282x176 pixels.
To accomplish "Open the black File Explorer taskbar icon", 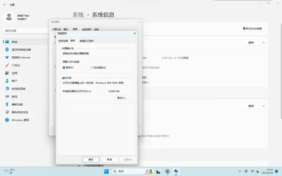I will pyautogui.click(x=158, y=172).
